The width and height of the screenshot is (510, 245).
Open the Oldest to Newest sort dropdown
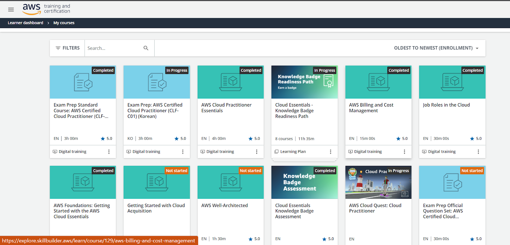pos(436,48)
